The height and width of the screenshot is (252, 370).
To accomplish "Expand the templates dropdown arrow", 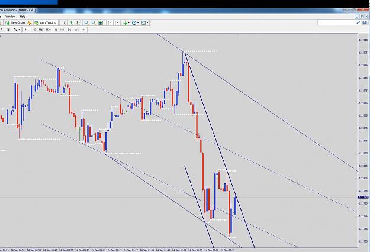I will (x=147, y=23).
